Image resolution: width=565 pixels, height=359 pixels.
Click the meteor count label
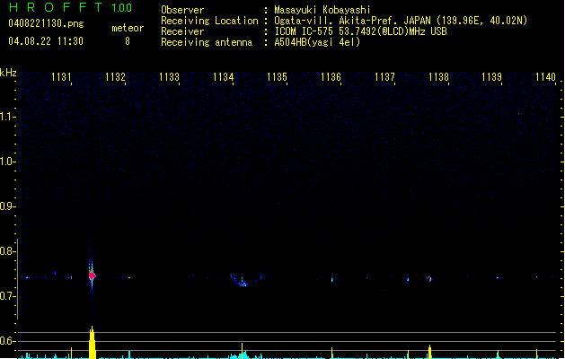click(x=128, y=28)
